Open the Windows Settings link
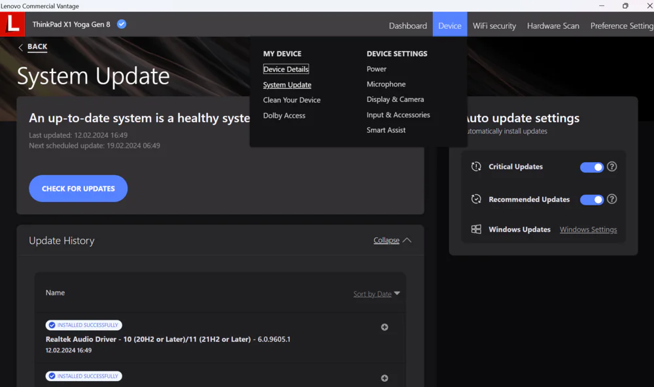This screenshot has height=387, width=654. click(x=588, y=229)
